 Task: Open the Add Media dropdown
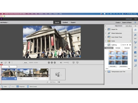(4, 23)
